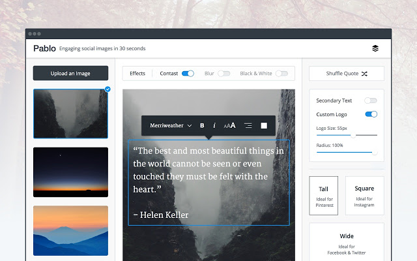This screenshot has height=261, width=417.
Task: Select the Square Instagram size
Action: pyautogui.click(x=364, y=196)
